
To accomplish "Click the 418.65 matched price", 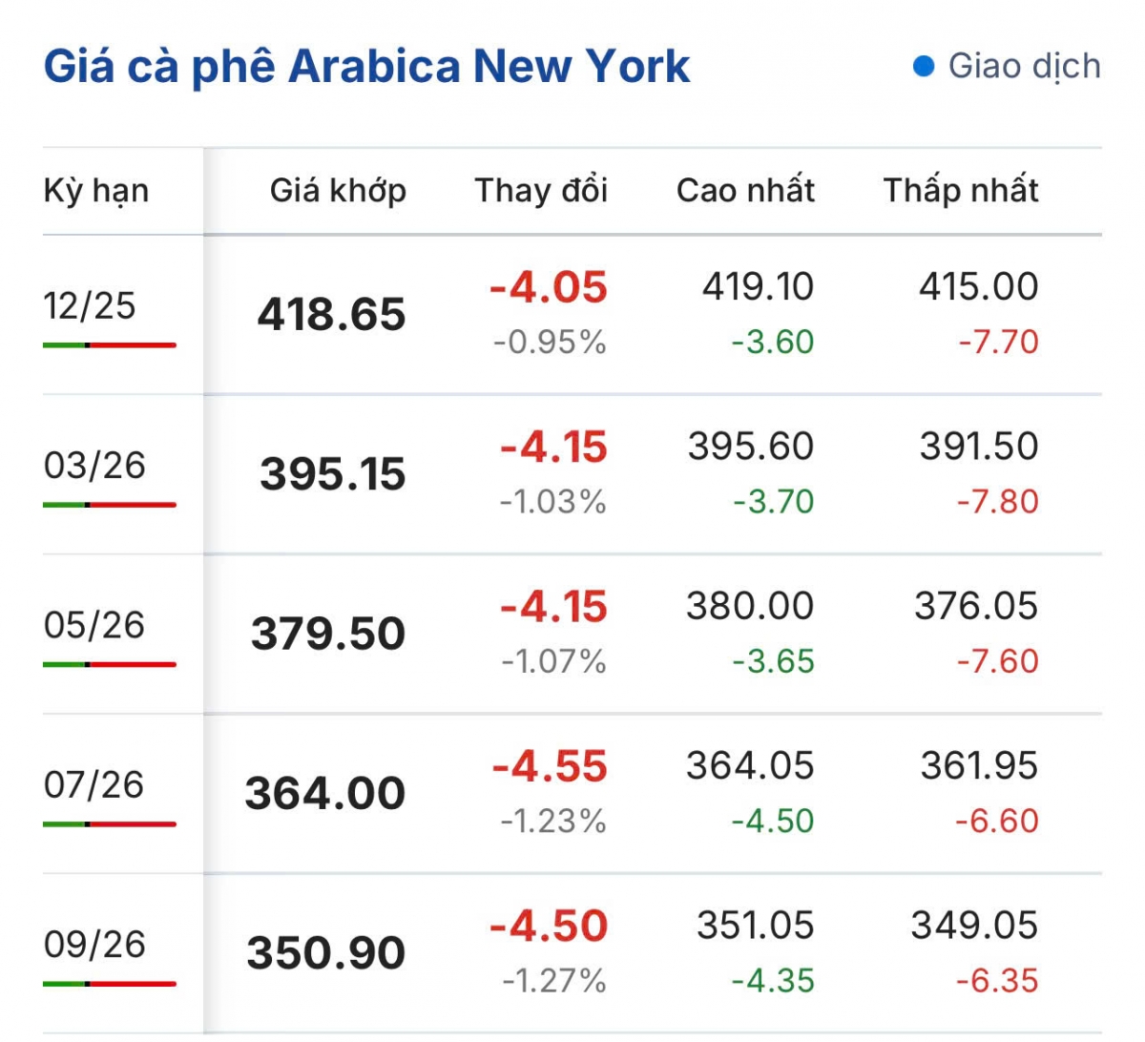I will (x=331, y=315).
